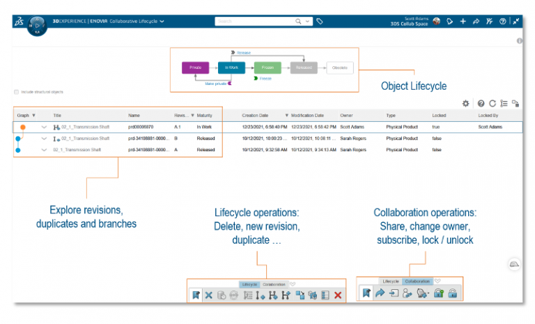Click the Refresh icon above the table
The width and height of the screenshot is (535, 324).
[x=493, y=103]
